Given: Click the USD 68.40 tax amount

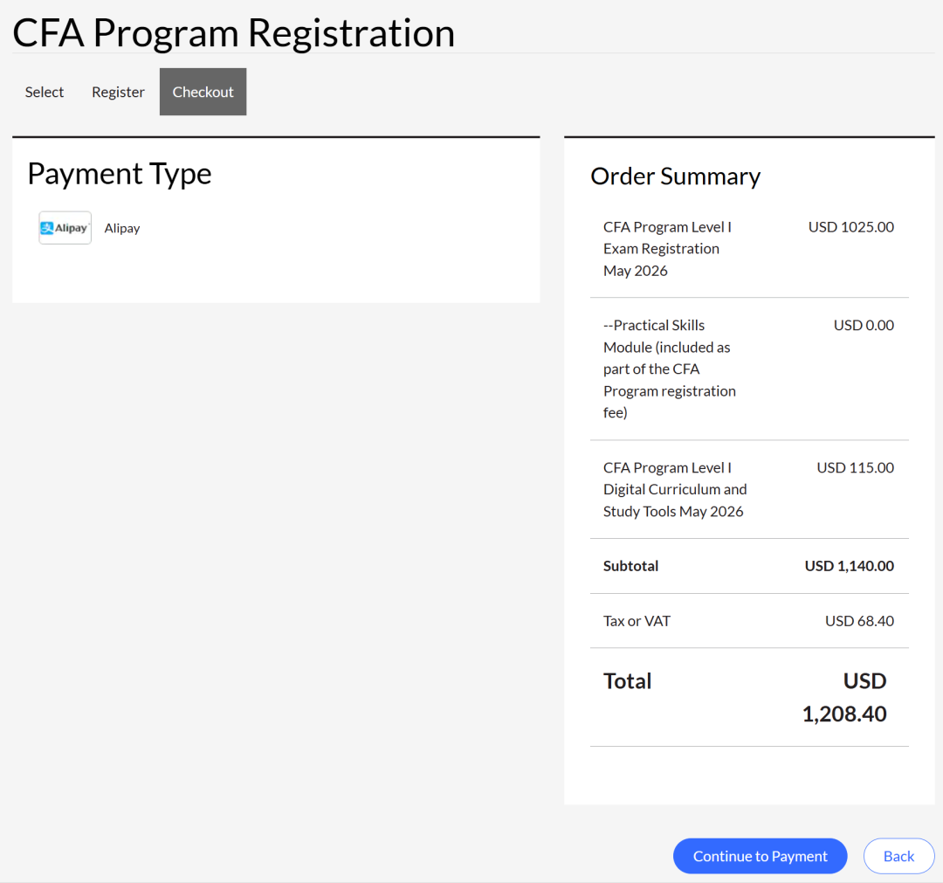Looking at the screenshot, I should click(x=859, y=621).
